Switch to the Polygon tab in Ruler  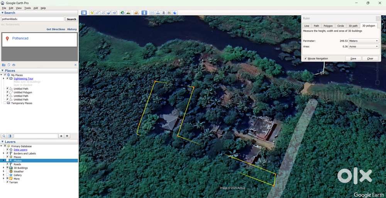click(x=328, y=26)
